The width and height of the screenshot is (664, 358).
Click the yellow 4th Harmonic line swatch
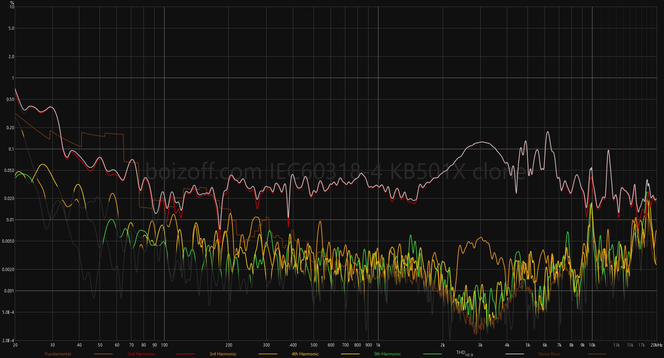point(350,354)
